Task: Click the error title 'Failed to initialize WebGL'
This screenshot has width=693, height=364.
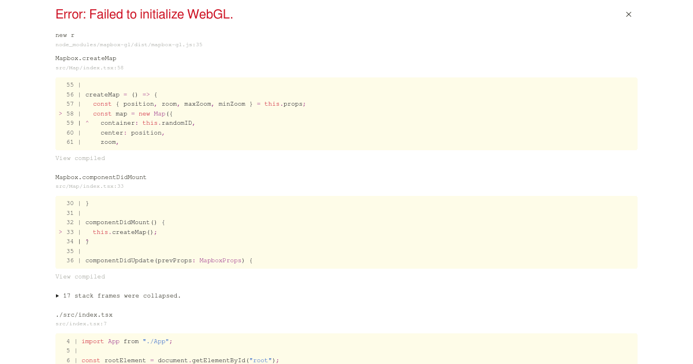Action: tap(144, 14)
